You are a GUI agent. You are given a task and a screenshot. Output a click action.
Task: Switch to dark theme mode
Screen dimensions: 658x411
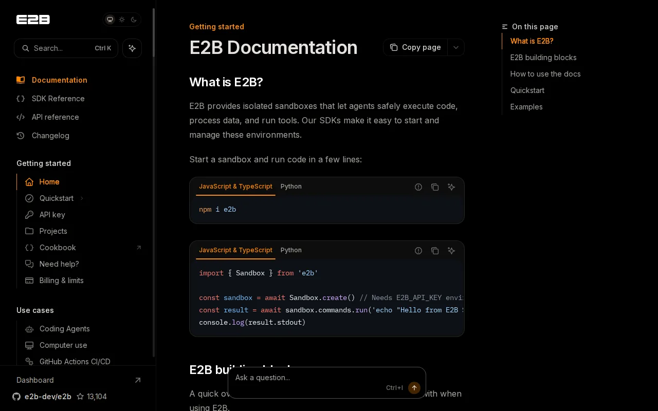(134, 20)
